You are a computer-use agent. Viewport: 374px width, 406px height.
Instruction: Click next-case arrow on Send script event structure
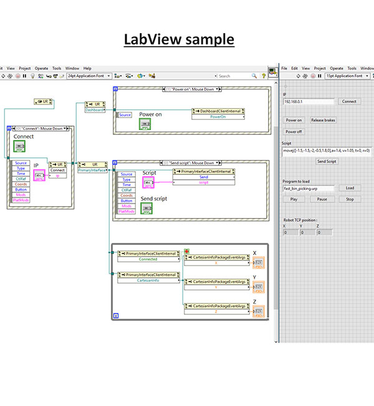pyautogui.click(x=220, y=163)
